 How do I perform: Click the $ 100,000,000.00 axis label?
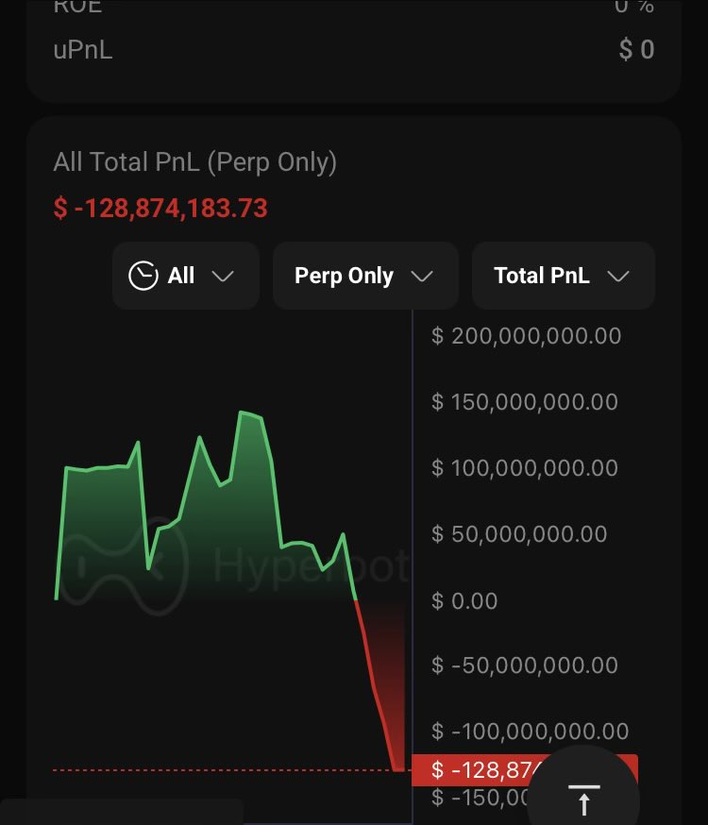(525, 468)
